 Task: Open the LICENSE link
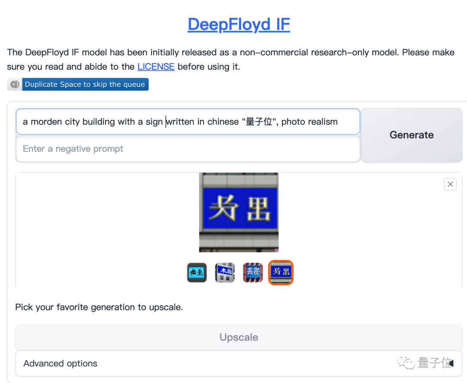click(156, 66)
